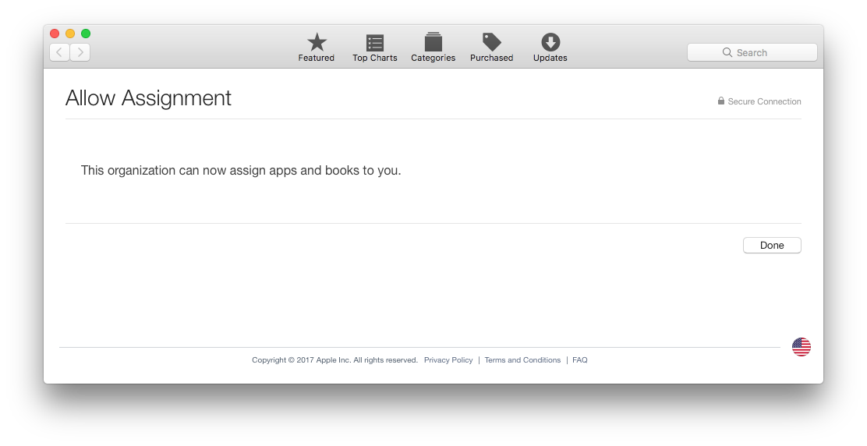The image size is (867, 446).
Task: Open the Categories tab
Action: coord(433,48)
